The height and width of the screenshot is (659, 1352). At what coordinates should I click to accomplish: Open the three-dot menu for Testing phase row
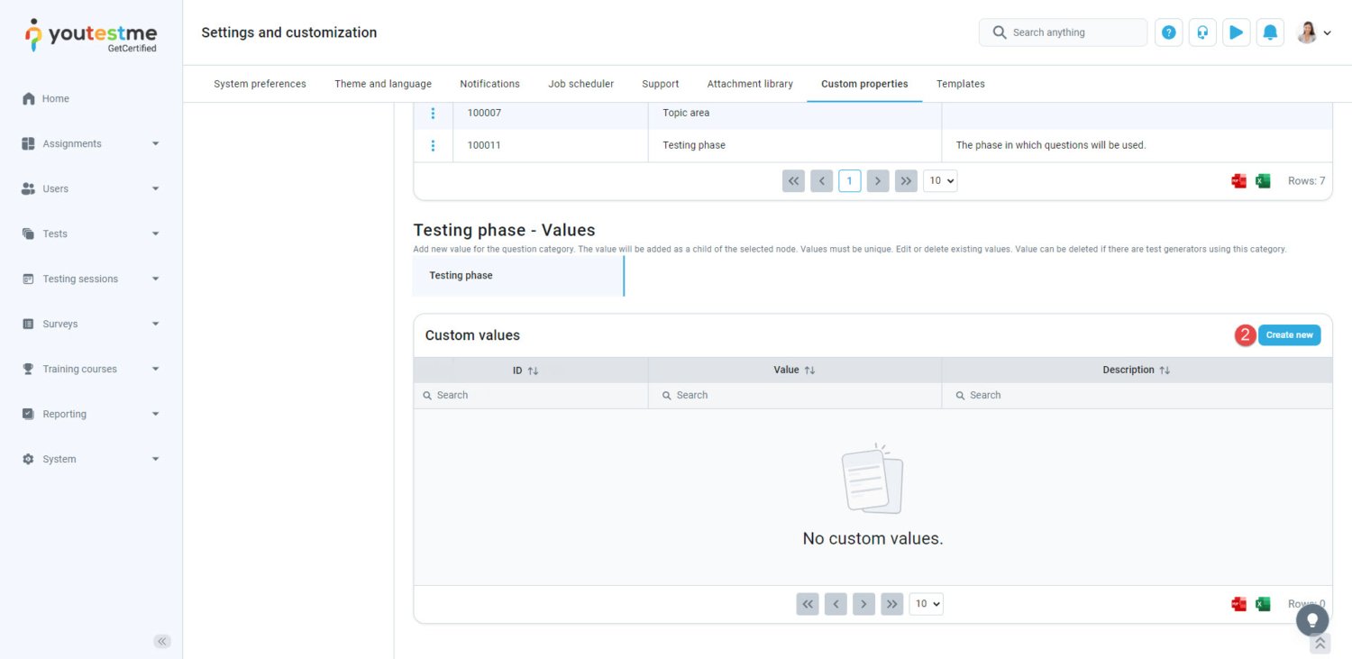[433, 145]
